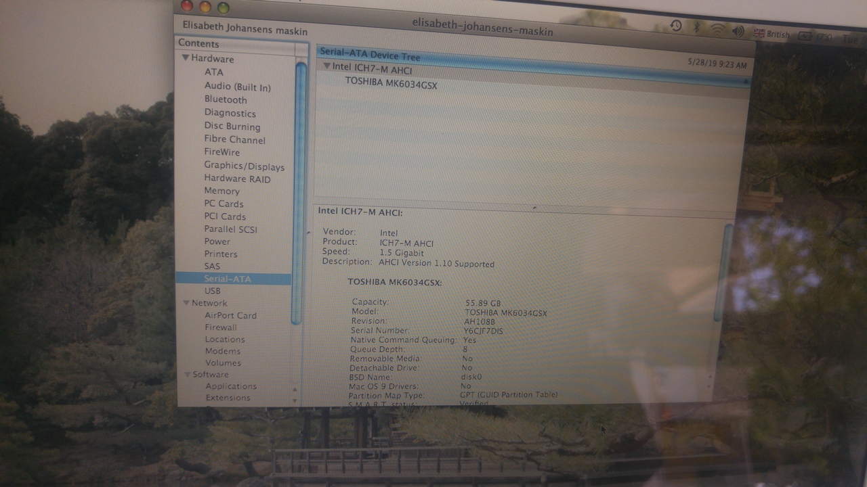Click the Product value ICH7-M AHCI
Screen dimensions: 867x487
[406, 243]
